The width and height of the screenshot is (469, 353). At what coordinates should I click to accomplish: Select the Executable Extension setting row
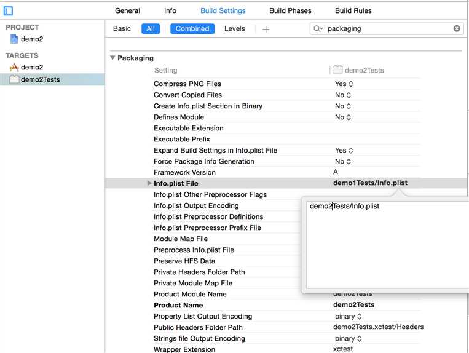(x=286, y=129)
